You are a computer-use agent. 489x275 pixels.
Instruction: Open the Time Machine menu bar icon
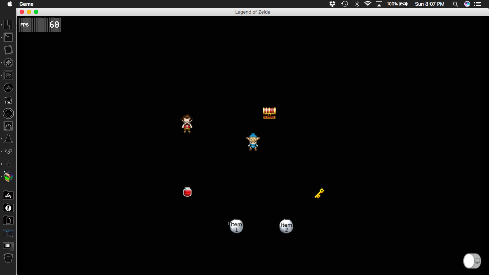pos(345,4)
